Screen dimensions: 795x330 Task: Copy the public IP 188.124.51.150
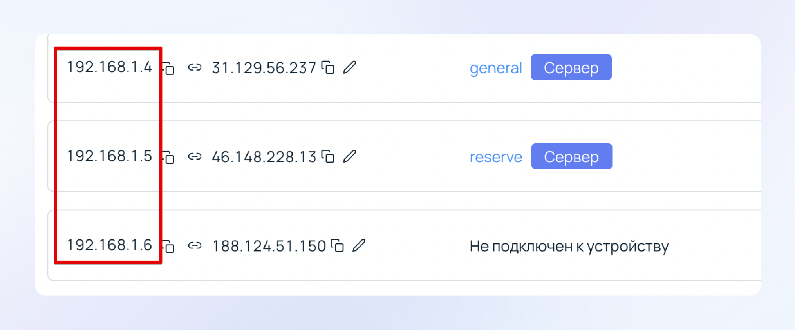point(338,246)
